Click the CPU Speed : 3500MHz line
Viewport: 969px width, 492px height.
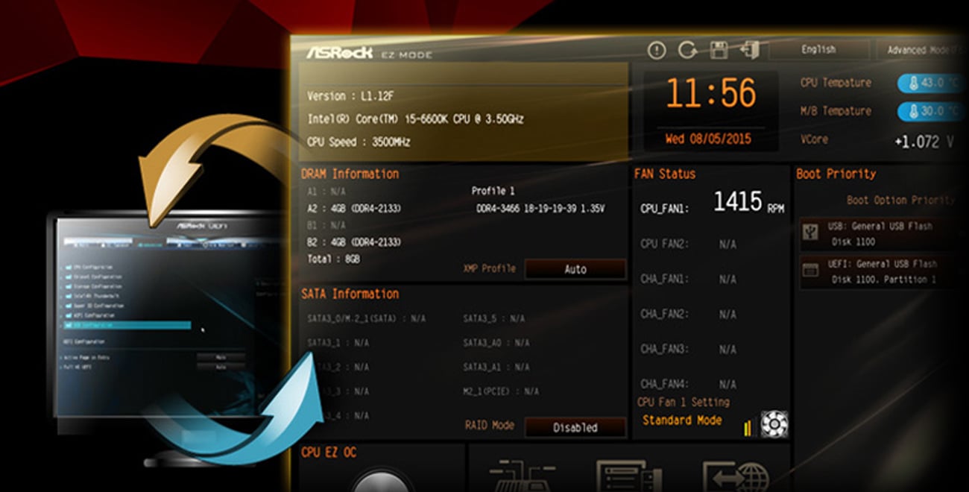coord(359,142)
